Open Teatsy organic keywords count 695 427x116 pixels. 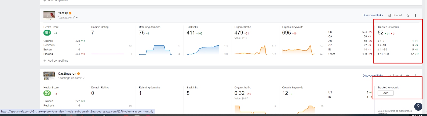(x=286, y=33)
